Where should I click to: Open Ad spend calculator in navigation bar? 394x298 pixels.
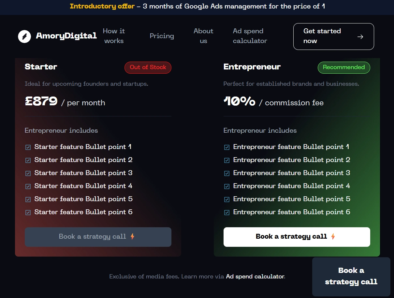point(250,36)
